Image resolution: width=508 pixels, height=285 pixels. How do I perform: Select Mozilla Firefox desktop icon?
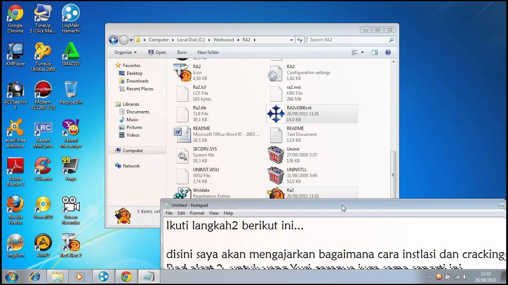(x=15, y=210)
